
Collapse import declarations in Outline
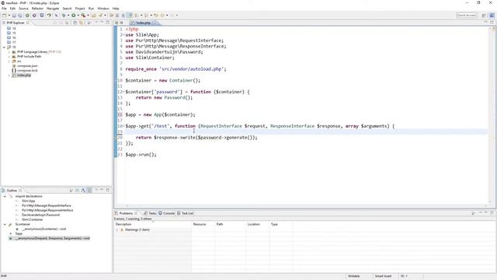5,197
